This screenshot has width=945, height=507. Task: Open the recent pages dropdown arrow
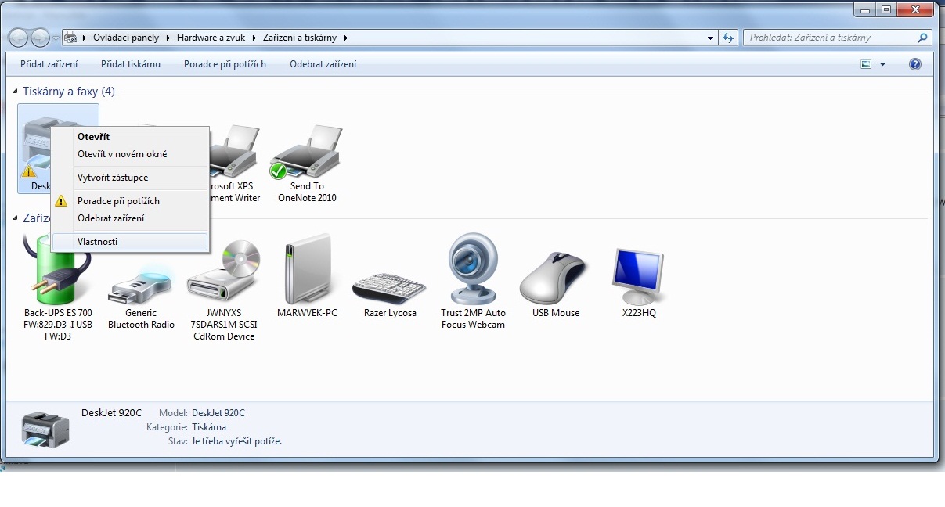tap(56, 38)
